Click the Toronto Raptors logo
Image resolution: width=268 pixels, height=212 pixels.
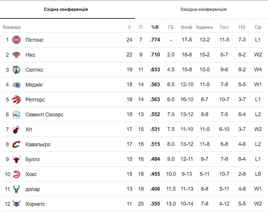coord(16,100)
